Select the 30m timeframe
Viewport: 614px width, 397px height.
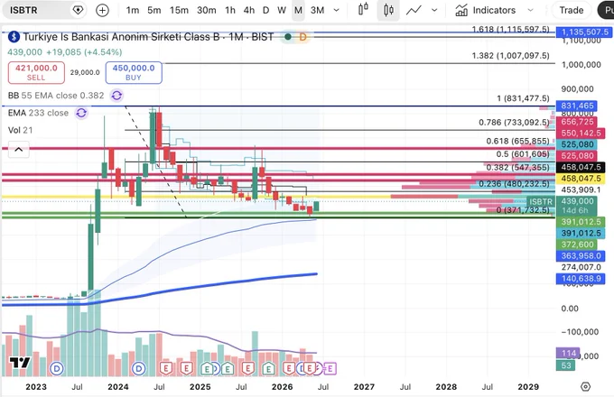[x=207, y=10]
